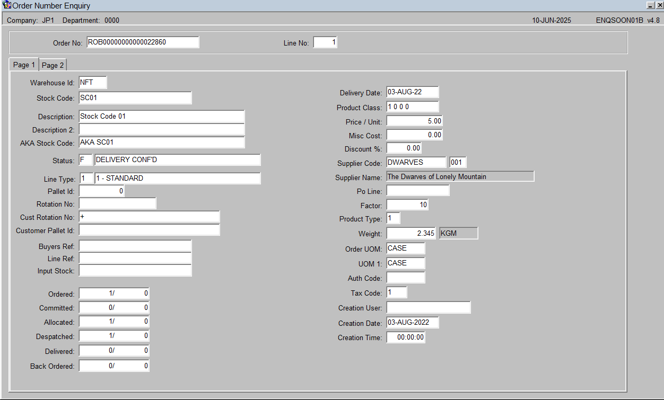Click the Customer Pallet Id field
Image resolution: width=664 pixels, height=400 pixels.
point(150,230)
